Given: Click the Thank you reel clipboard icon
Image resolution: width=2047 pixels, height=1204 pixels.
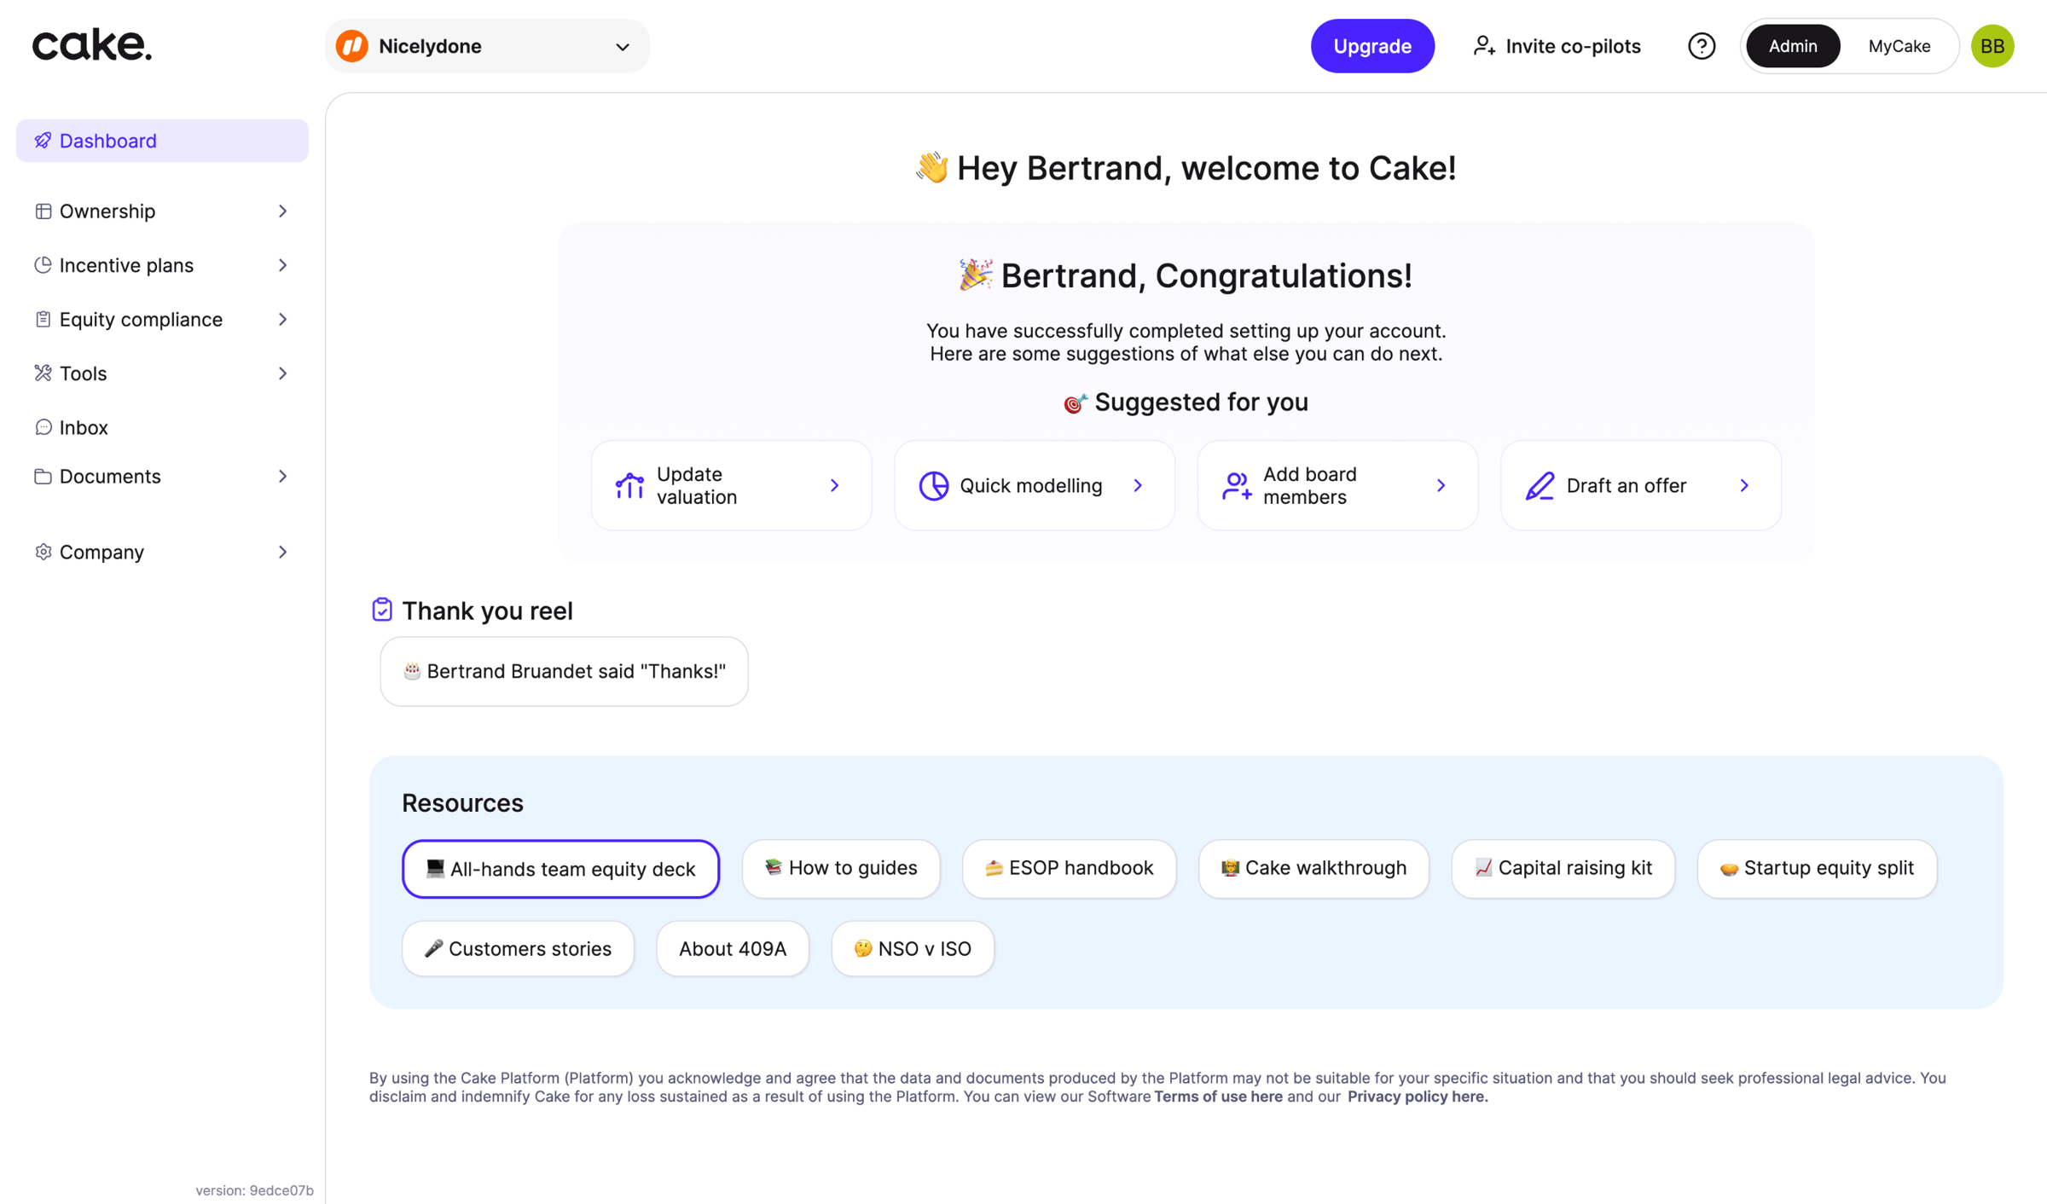Looking at the screenshot, I should (x=382, y=610).
